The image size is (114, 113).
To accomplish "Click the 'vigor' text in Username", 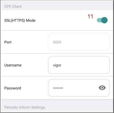I will 57,65.
